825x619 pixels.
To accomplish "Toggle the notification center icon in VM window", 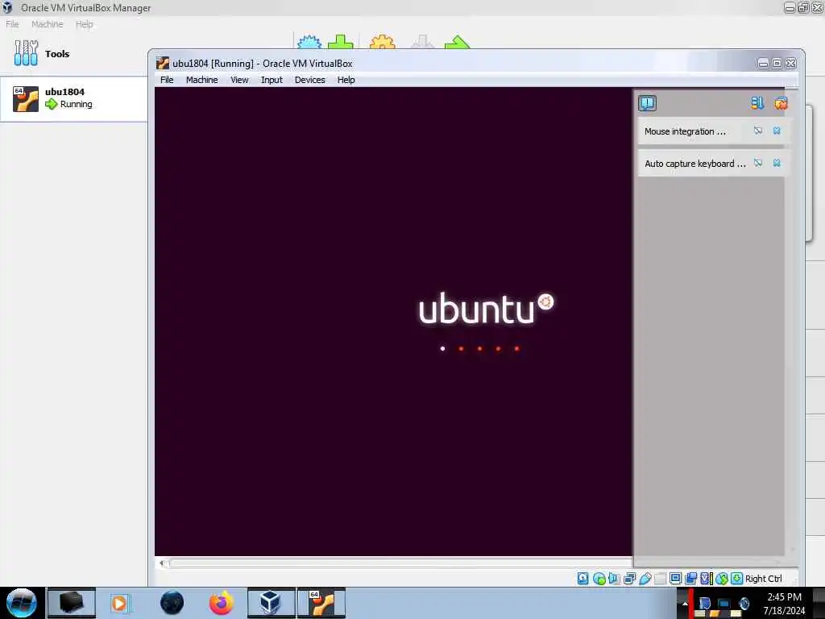I will 647,103.
